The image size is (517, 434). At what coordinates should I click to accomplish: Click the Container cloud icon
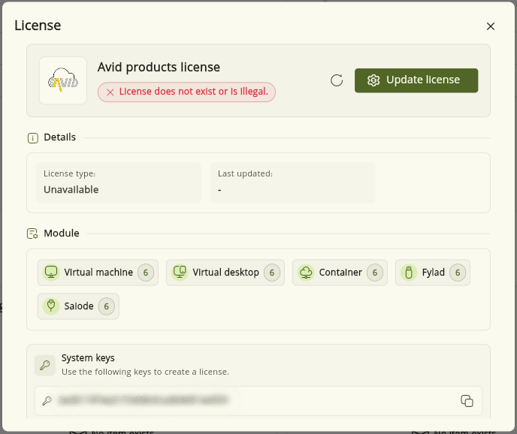tap(306, 273)
